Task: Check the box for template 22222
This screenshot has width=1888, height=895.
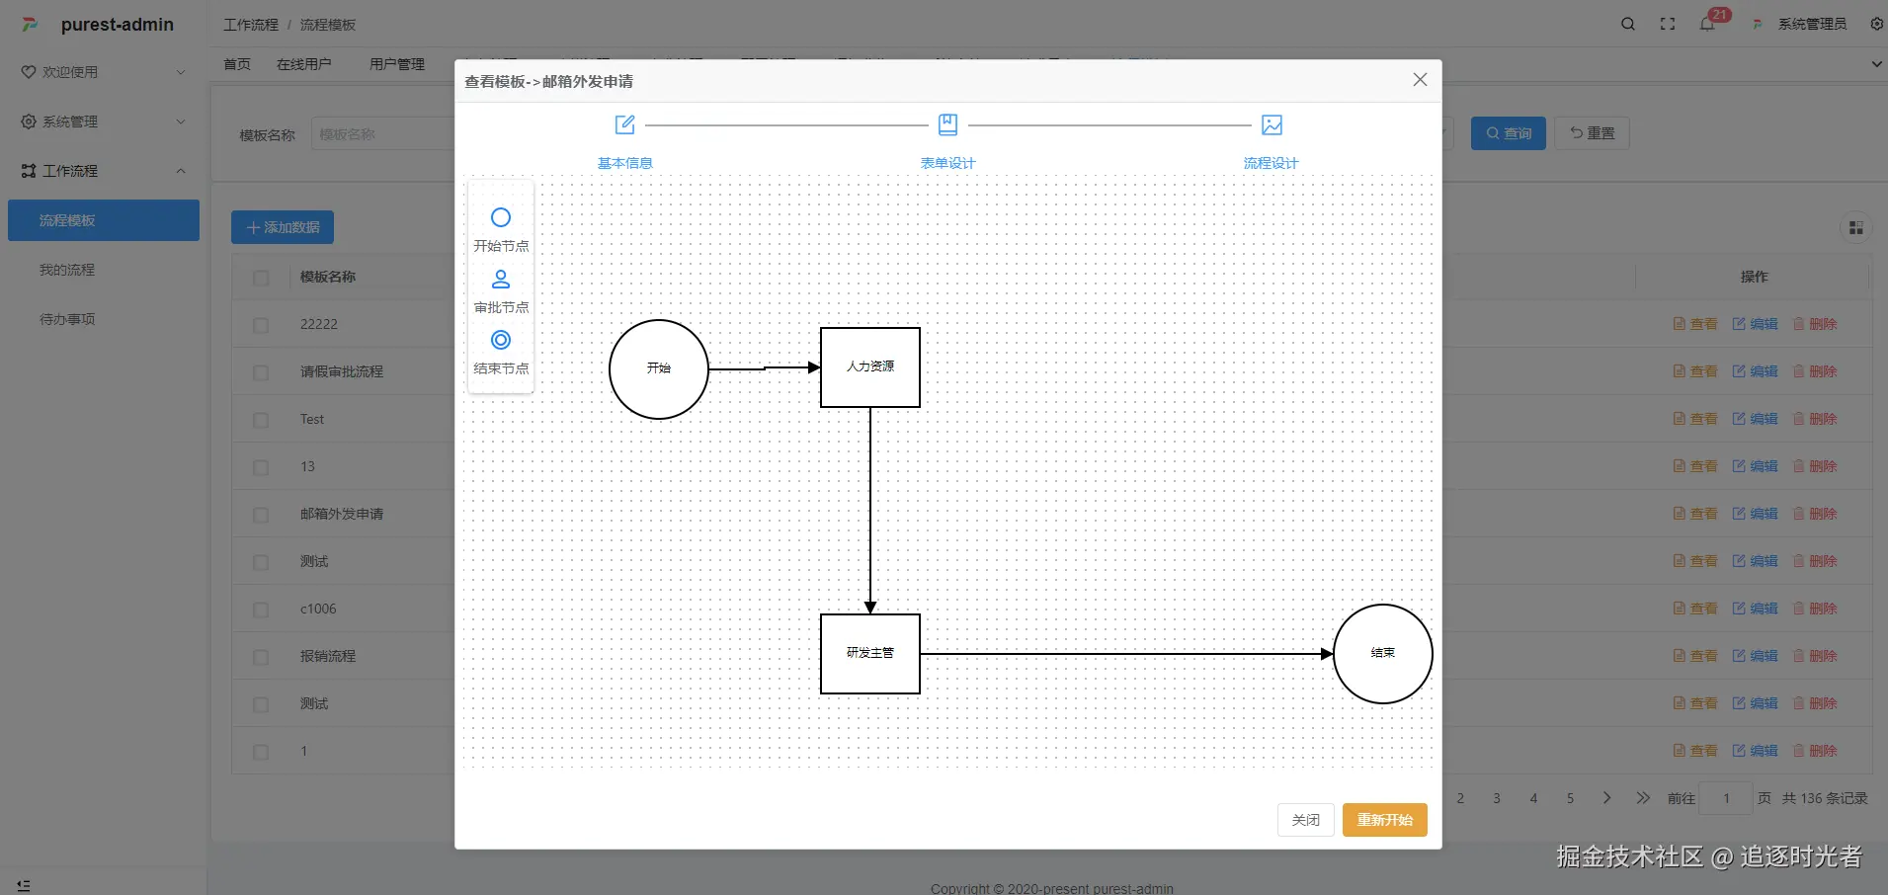Action: click(x=261, y=325)
